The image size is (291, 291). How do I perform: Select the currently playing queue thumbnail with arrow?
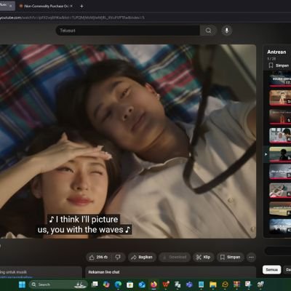click(280, 154)
